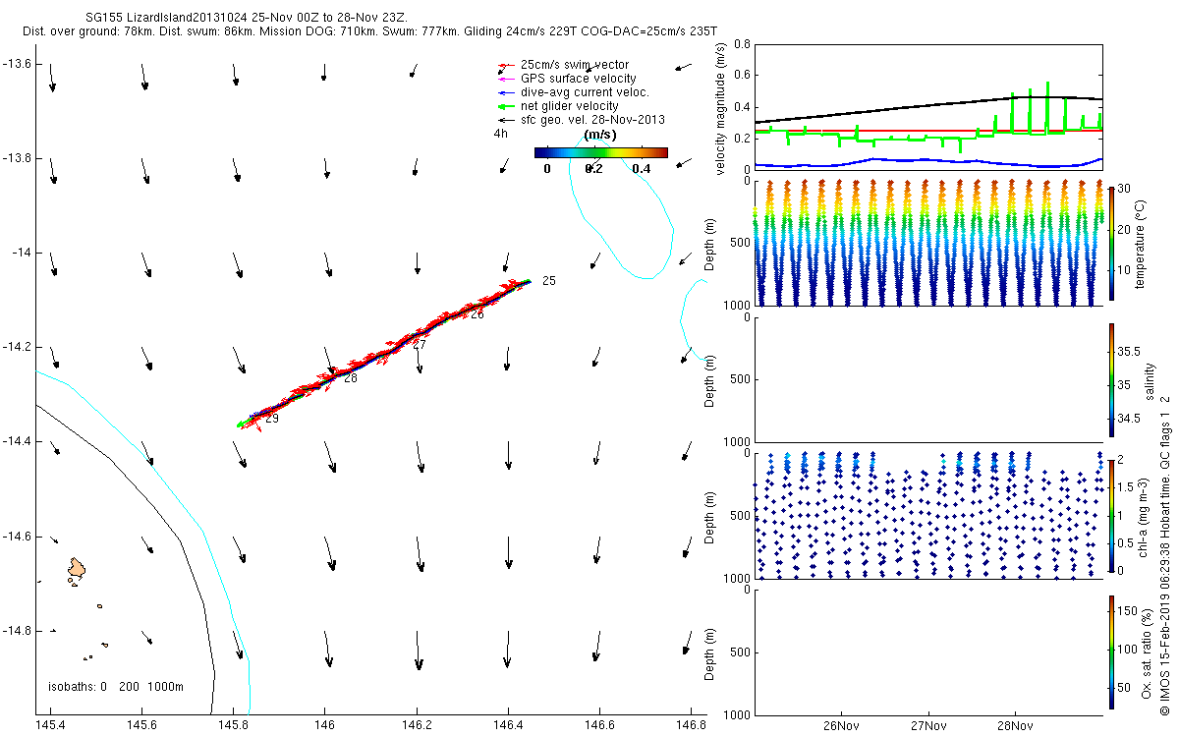The height and width of the screenshot is (737, 1179).
Task: Click day marker '29' at track end
Action: [x=272, y=419]
